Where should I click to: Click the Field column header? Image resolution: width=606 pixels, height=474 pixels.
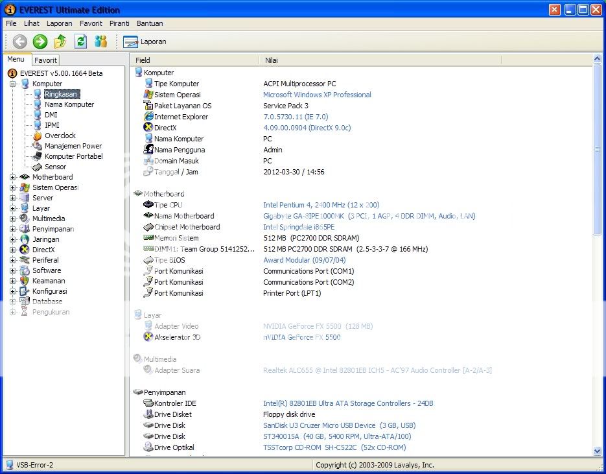click(195, 60)
